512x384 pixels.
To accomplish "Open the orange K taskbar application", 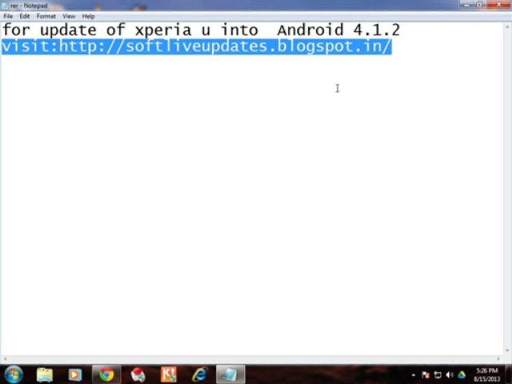I will tap(169, 374).
